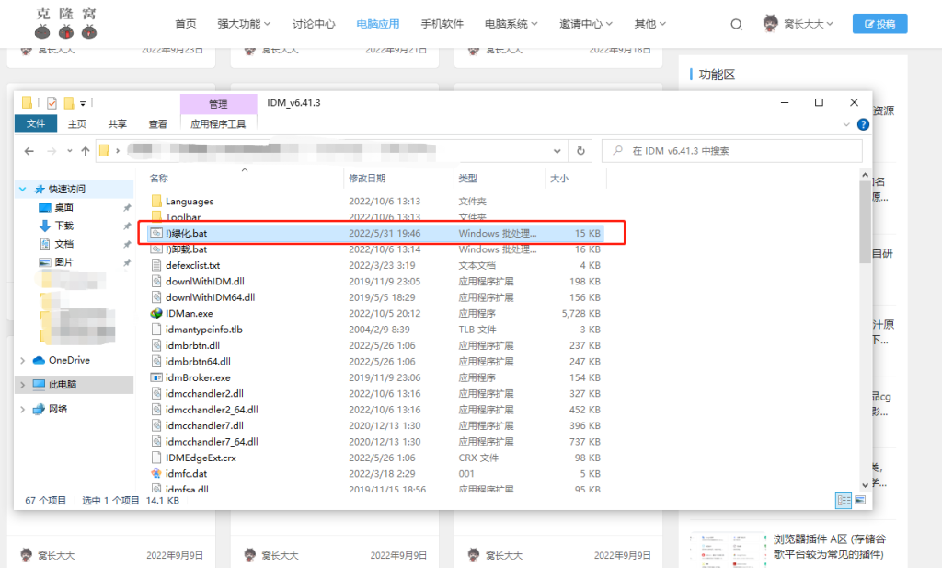Go up one folder level arrow

(86, 151)
